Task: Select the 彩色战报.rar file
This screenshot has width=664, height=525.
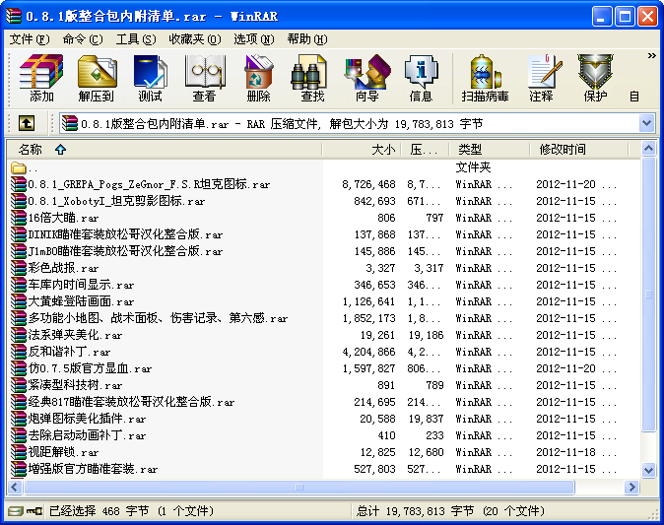Action: (x=55, y=268)
